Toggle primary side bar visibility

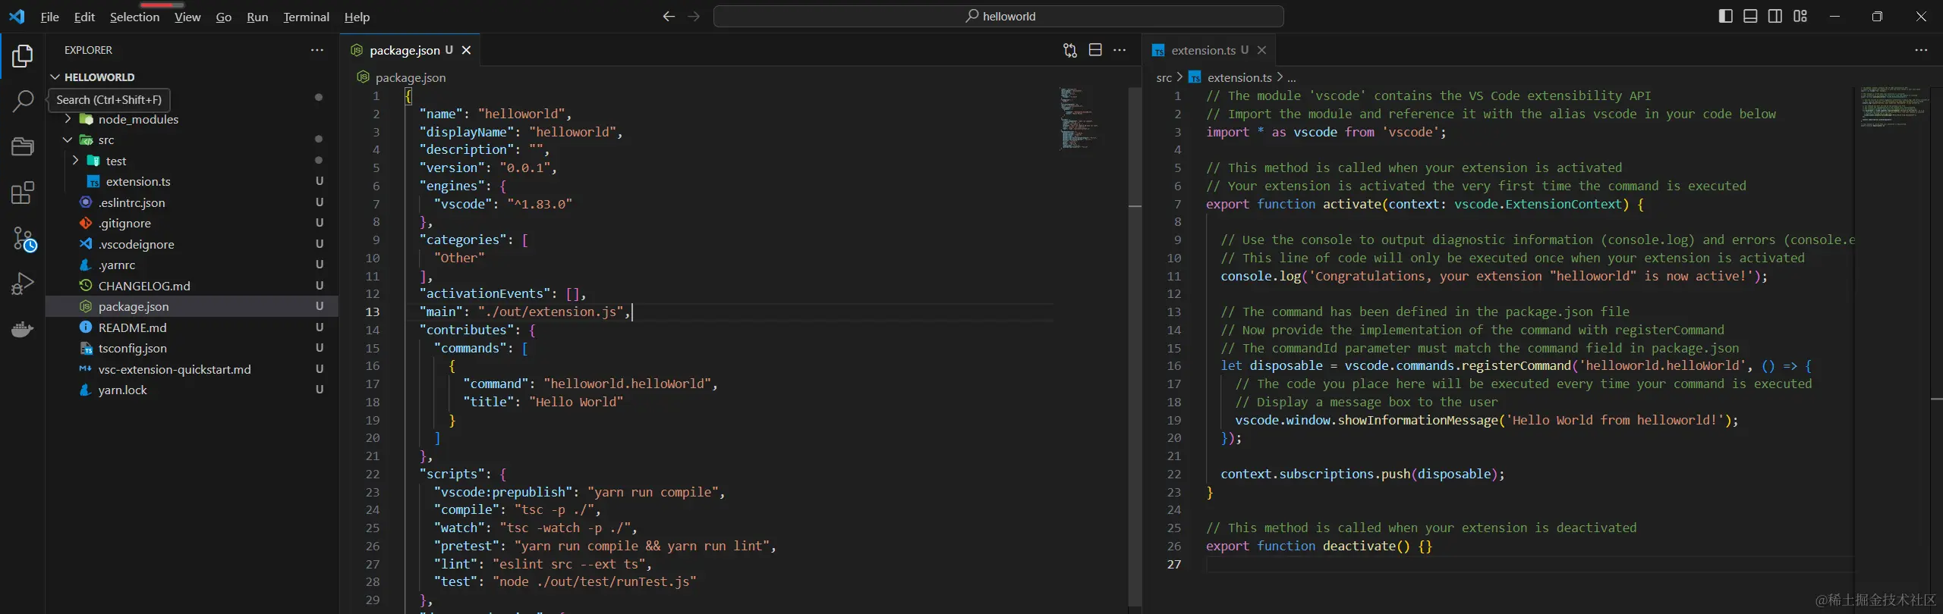[x=1725, y=16]
